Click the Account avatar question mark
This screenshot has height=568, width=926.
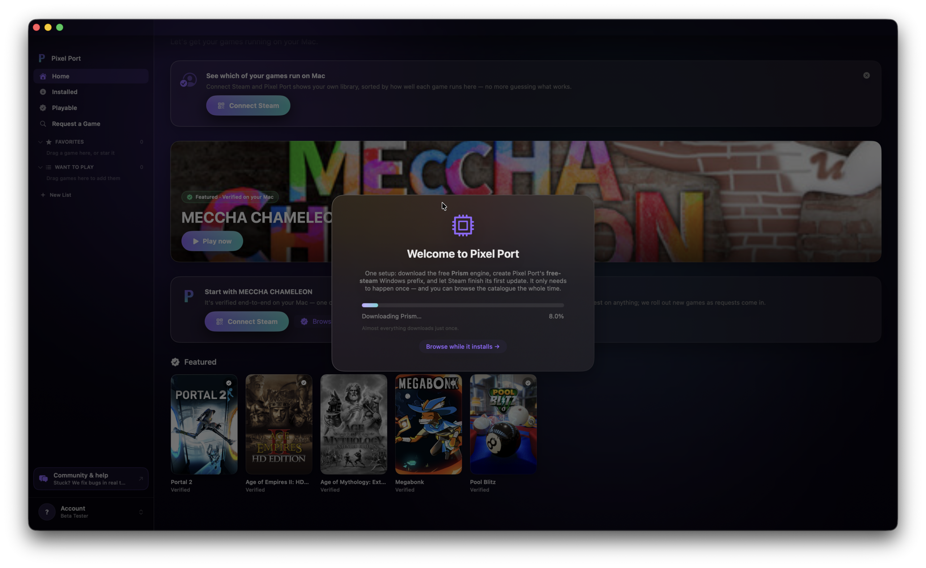(x=47, y=512)
